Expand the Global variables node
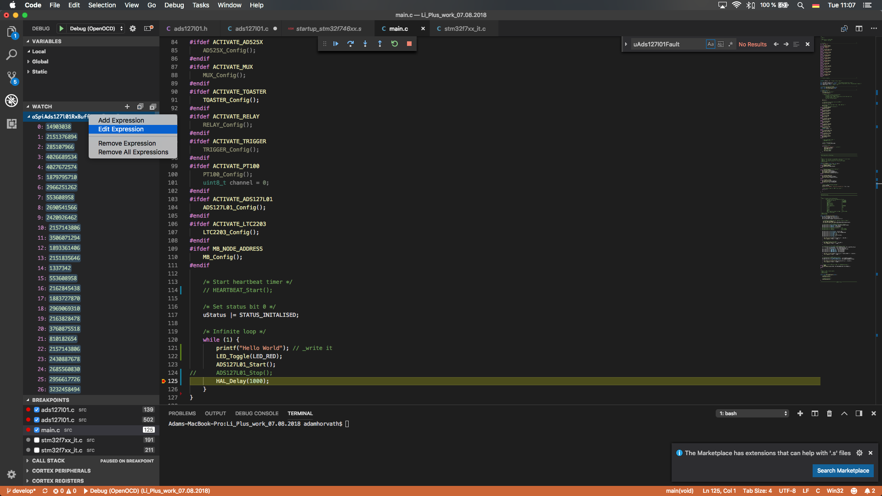The height and width of the screenshot is (496, 882). tap(40, 62)
